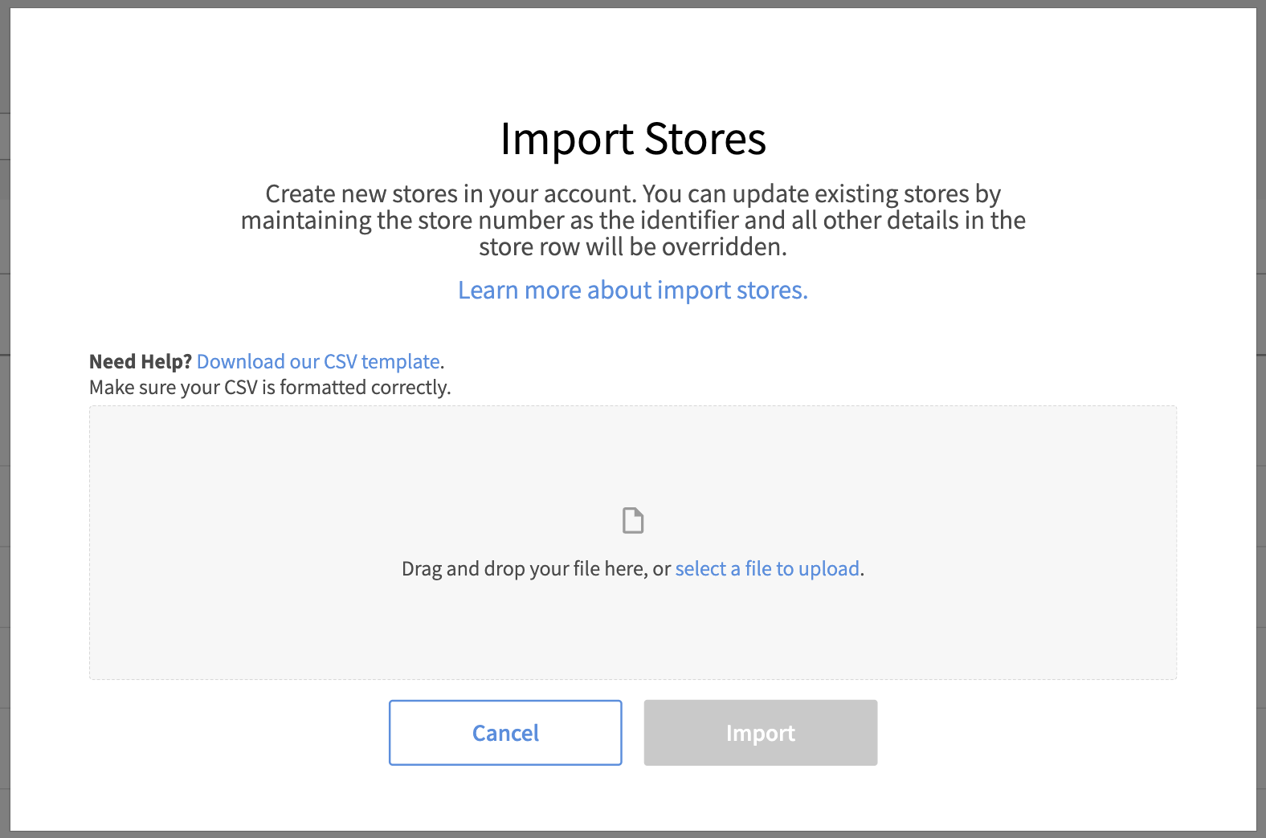This screenshot has width=1266, height=838.
Task: Click empty top area of the drop zone
Action: 633,450
